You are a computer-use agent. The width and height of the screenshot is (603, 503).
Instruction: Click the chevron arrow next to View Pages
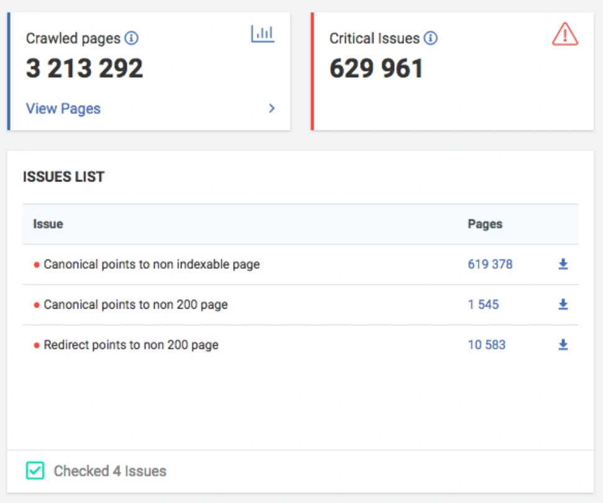point(272,109)
